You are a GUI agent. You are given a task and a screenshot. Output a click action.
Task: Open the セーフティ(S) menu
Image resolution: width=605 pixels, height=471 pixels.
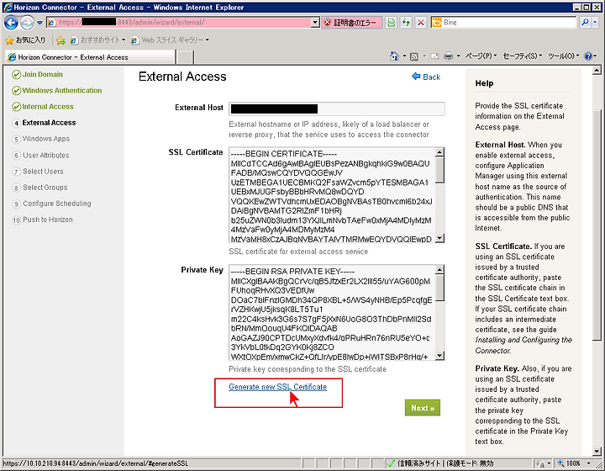(523, 56)
